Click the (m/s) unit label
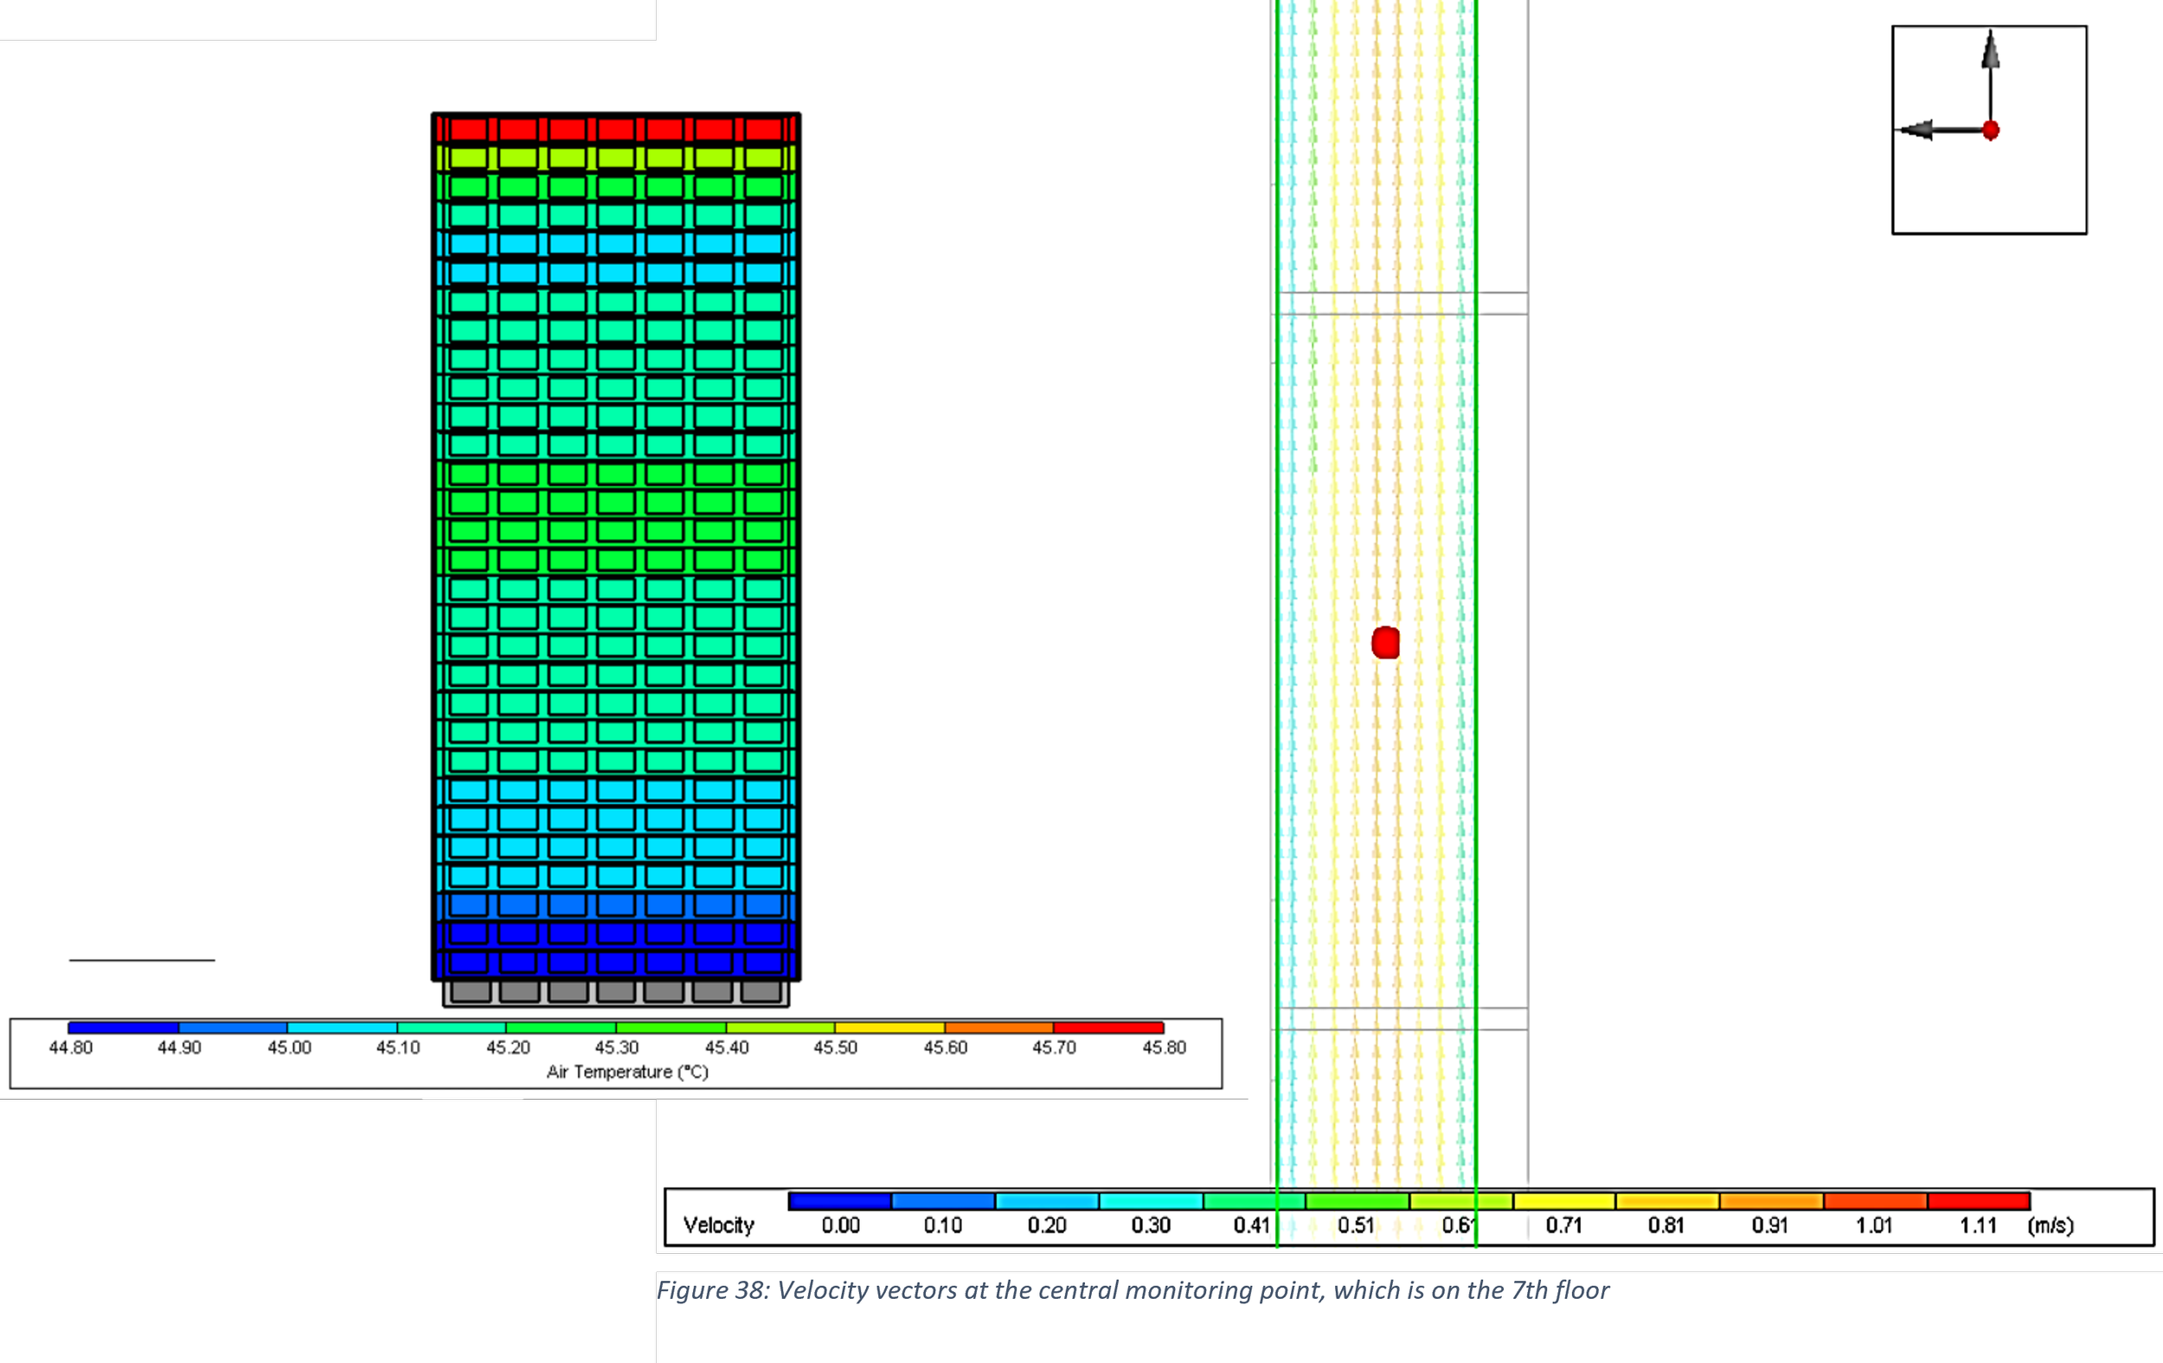This screenshot has height=1363, width=2163. (x=2051, y=1225)
